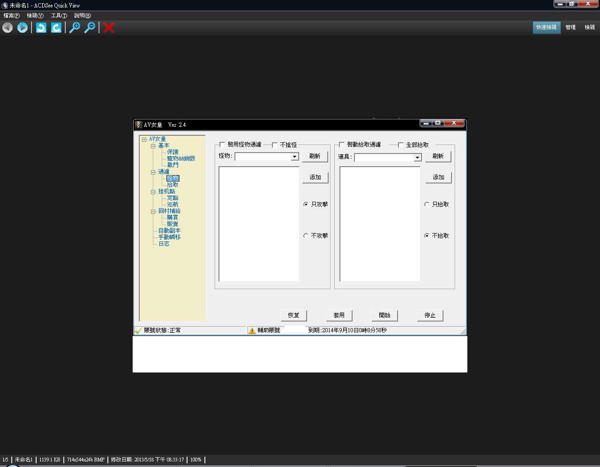The width and height of the screenshot is (600, 467).
Task: Enable the 啓用怪物過濾 checkbox
Action: [223, 145]
